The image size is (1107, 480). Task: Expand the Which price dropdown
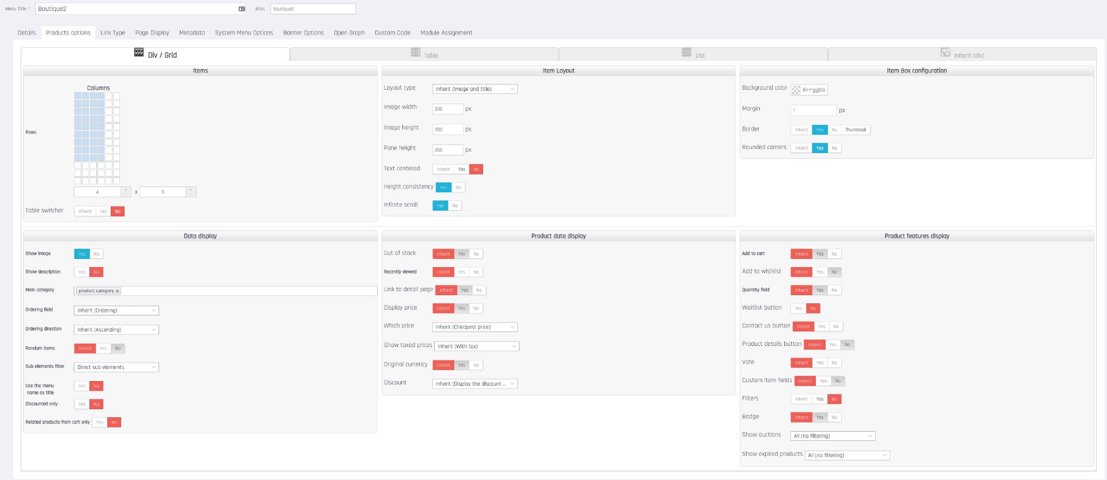pos(475,327)
